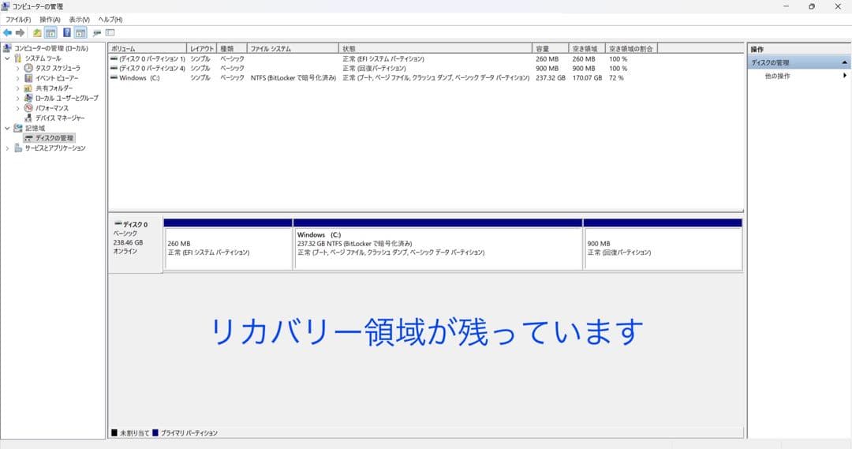Click the rightmost view layout toolbar icon
852x449 pixels.
point(110,33)
